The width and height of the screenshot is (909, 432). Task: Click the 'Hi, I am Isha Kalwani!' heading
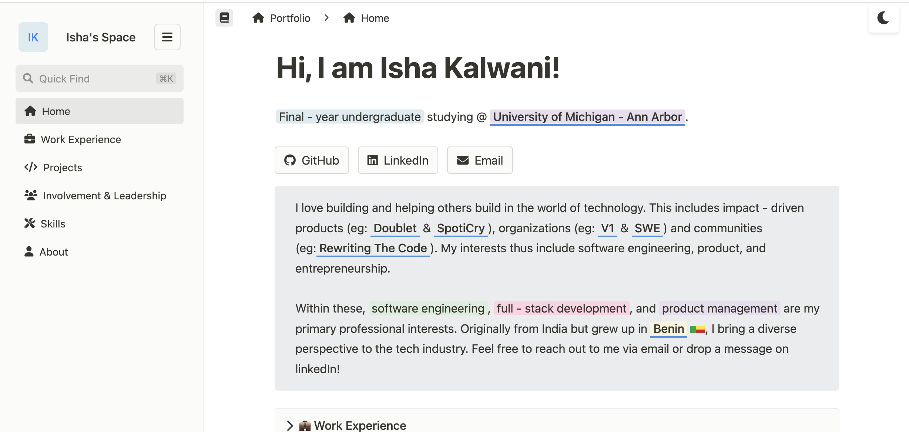click(418, 68)
